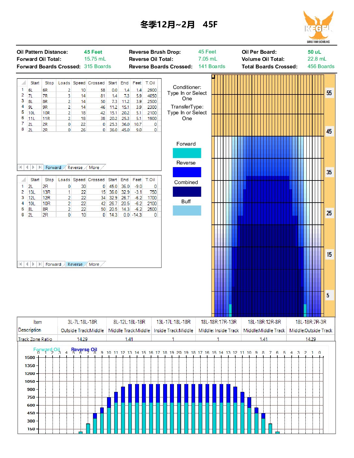Click the 45 feet marker on lane graph
Viewport: 354px width, 458px height.
(x=329, y=132)
